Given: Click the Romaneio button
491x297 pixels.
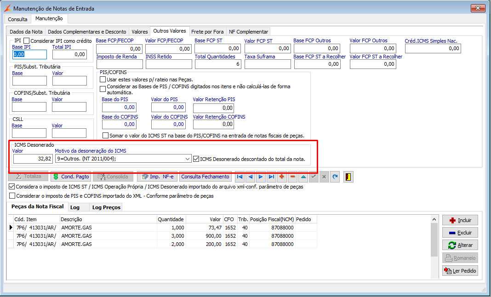Looking at the screenshot, I should coord(460,258).
